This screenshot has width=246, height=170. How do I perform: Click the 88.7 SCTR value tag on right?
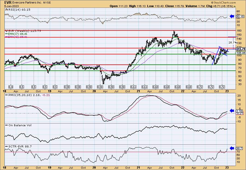[x=239, y=148]
